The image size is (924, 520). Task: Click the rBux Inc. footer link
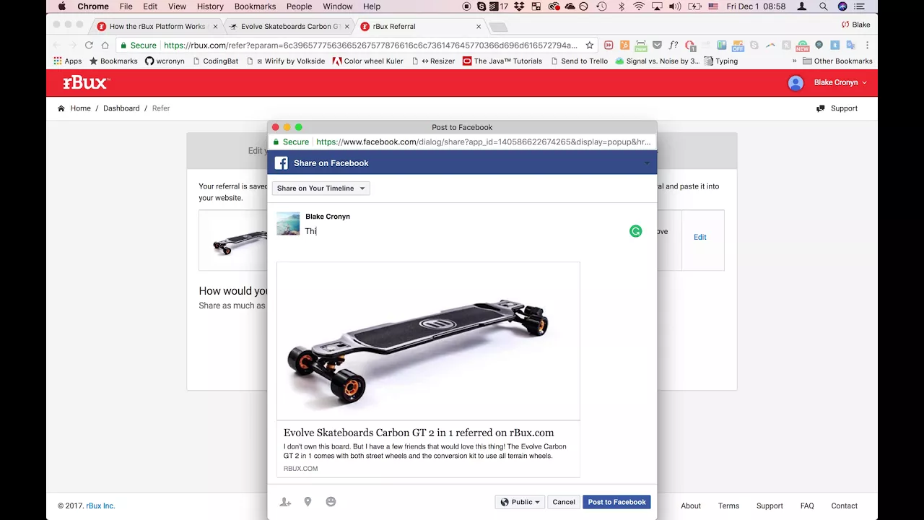point(100,506)
